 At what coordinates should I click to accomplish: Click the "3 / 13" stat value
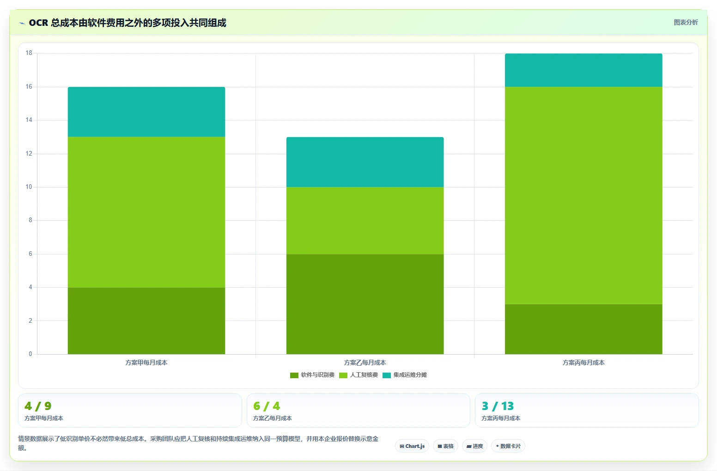(x=498, y=406)
